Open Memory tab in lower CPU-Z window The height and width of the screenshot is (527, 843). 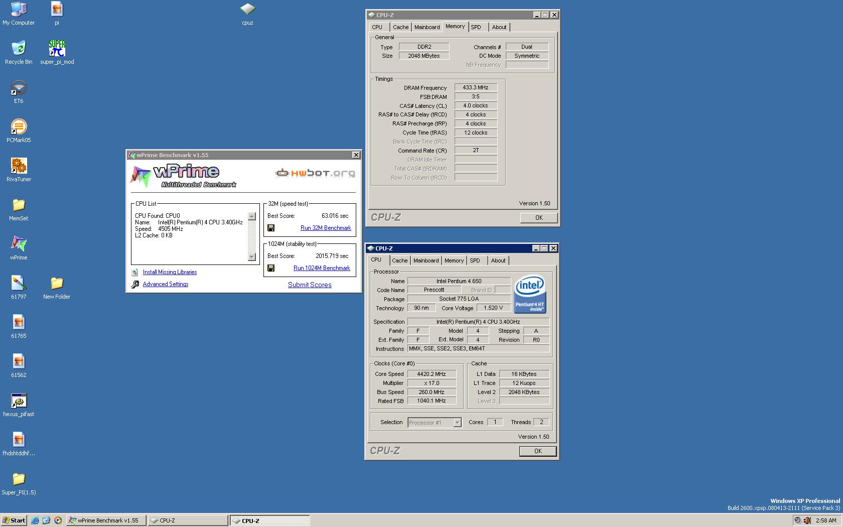[x=454, y=260]
